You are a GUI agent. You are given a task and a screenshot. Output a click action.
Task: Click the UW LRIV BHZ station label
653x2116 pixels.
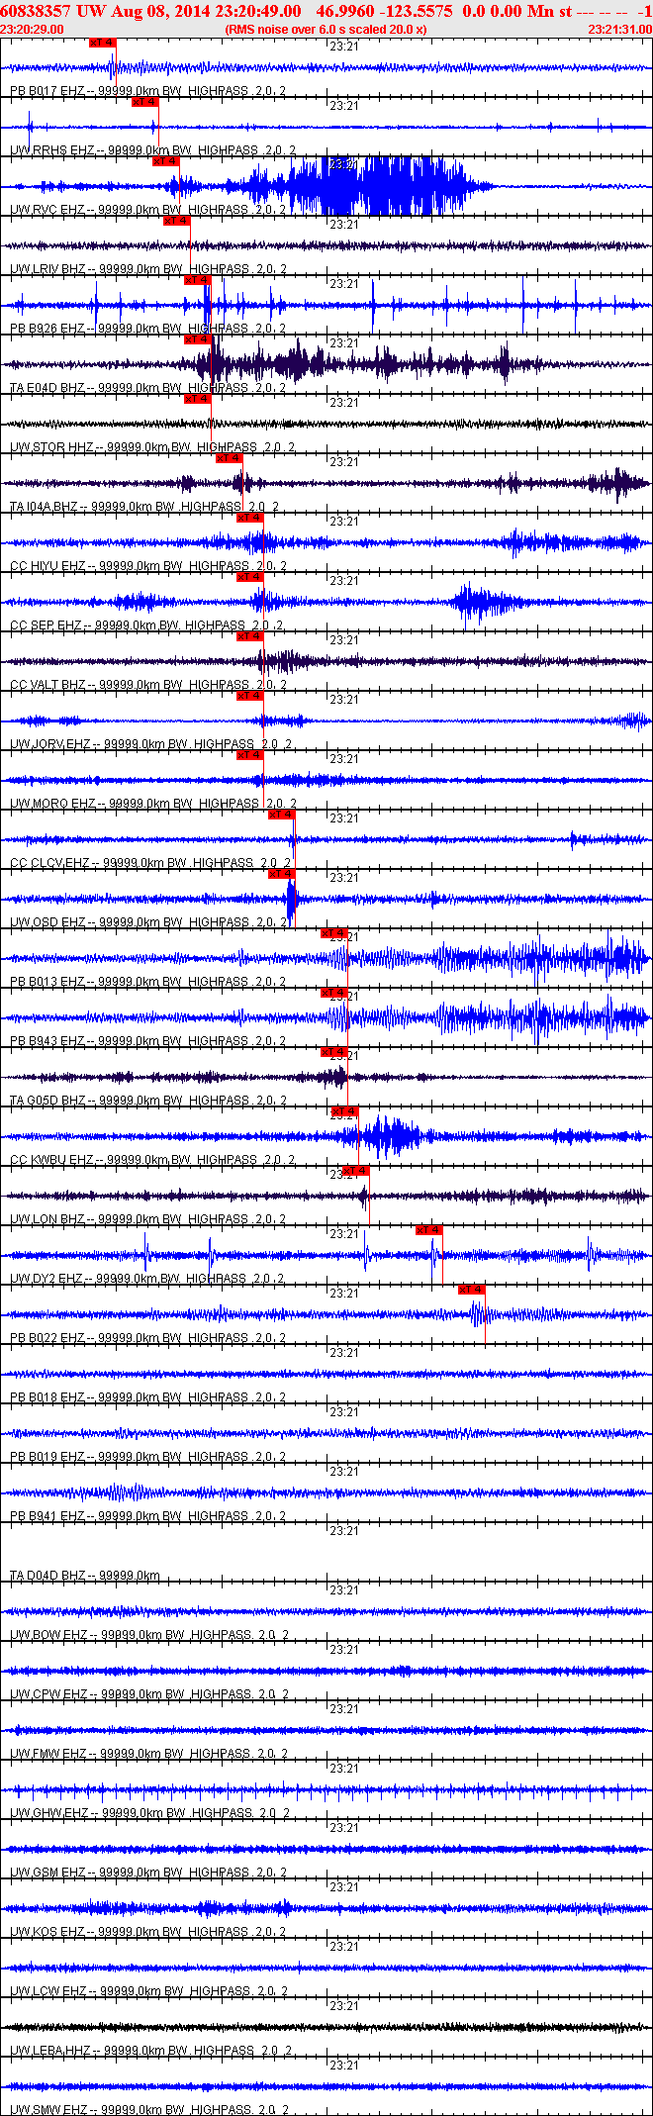click(x=147, y=269)
